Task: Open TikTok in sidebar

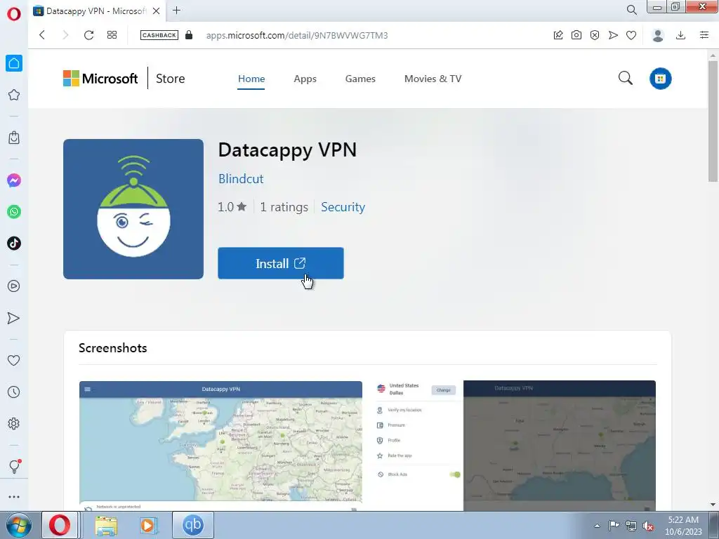Action: coord(14,243)
